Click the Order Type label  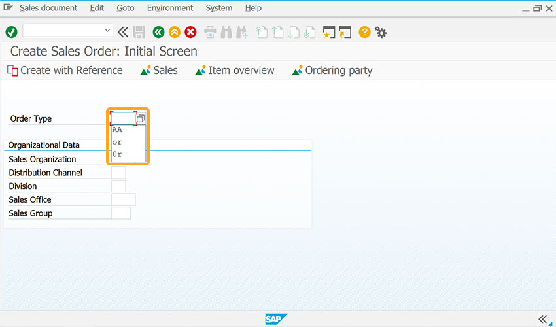click(x=31, y=118)
